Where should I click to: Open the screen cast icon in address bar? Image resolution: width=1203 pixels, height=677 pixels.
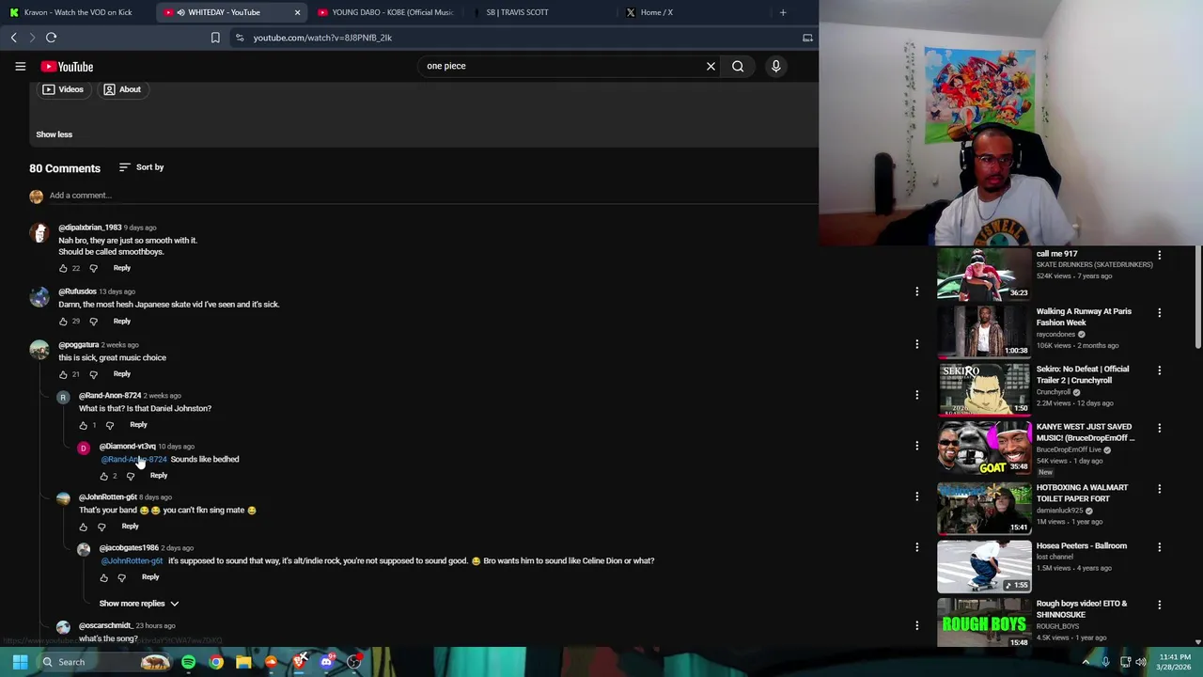pos(807,38)
